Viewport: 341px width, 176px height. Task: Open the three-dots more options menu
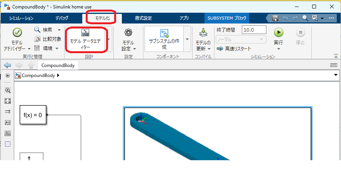pyautogui.click(x=331, y=18)
